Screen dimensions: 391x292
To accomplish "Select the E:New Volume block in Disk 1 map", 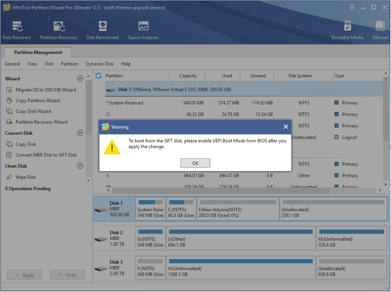I will pos(238,209).
